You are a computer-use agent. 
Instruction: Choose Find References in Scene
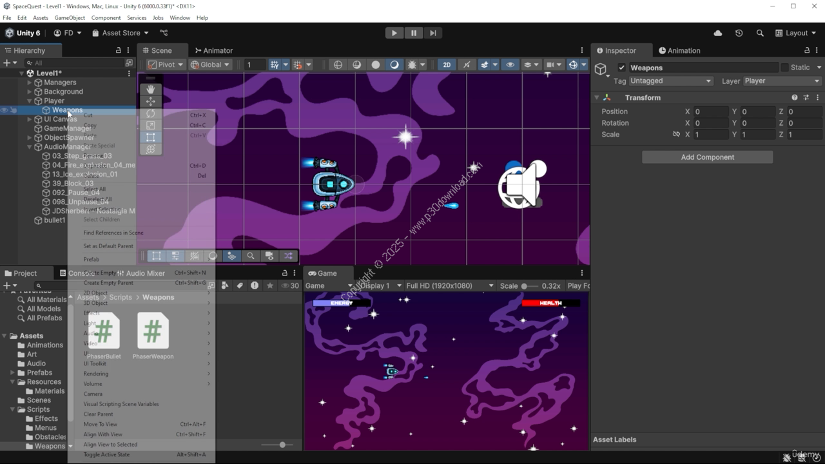(x=113, y=233)
